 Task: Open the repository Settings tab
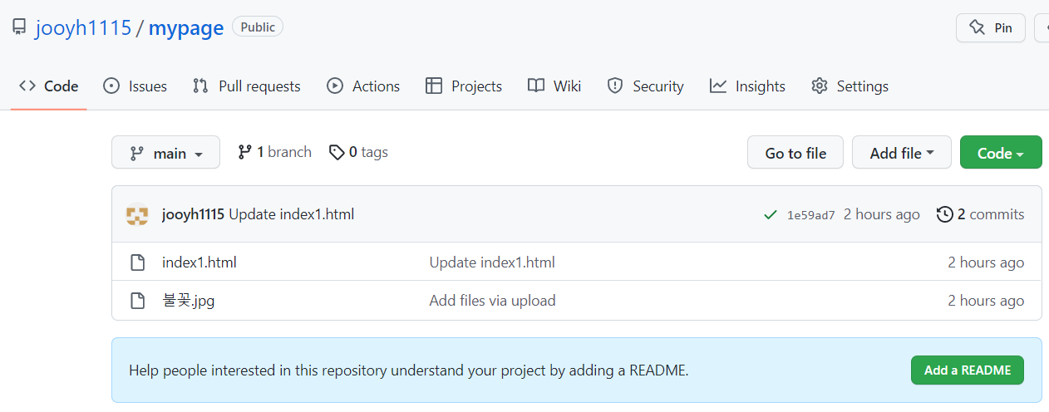tap(850, 86)
